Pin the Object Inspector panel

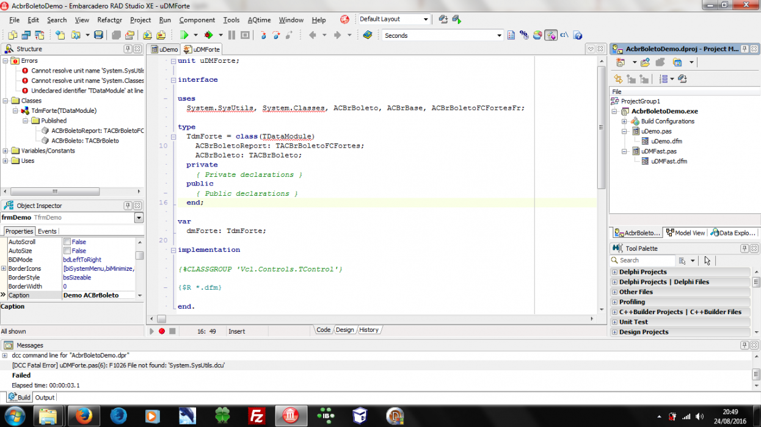[x=128, y=206]
